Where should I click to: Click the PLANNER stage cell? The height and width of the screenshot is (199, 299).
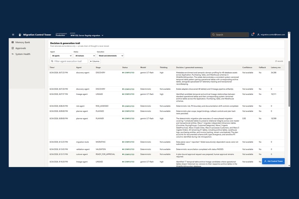click(100, 119)
